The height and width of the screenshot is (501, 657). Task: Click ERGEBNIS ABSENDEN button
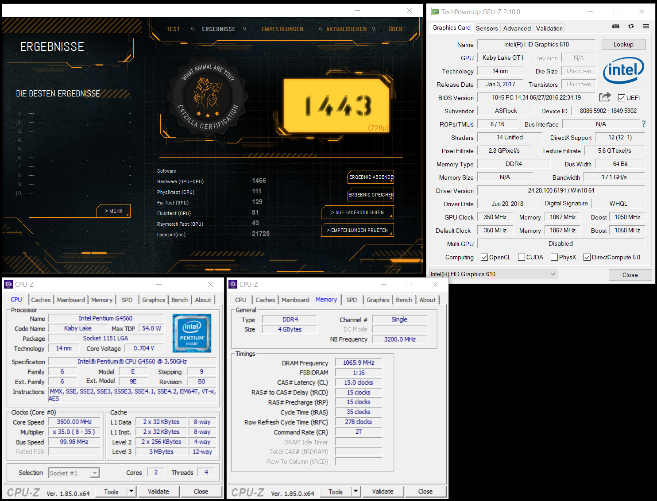(x=371, y=177)
